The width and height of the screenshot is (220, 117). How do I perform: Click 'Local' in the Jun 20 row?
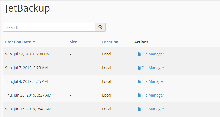(x=107, y=95)
